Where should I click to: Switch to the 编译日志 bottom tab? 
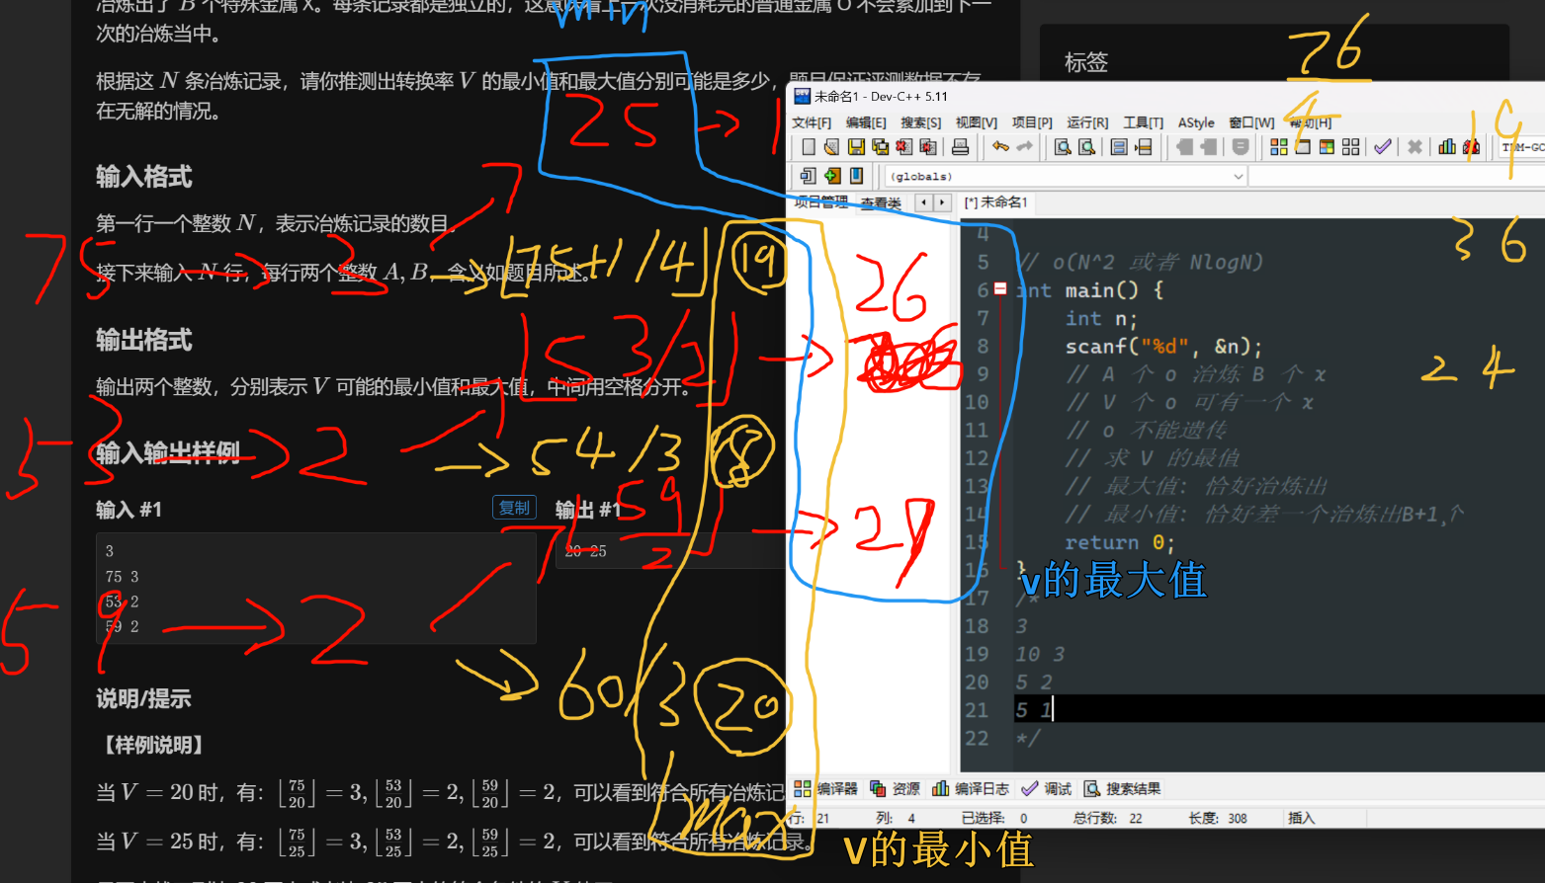click(970, 788)
